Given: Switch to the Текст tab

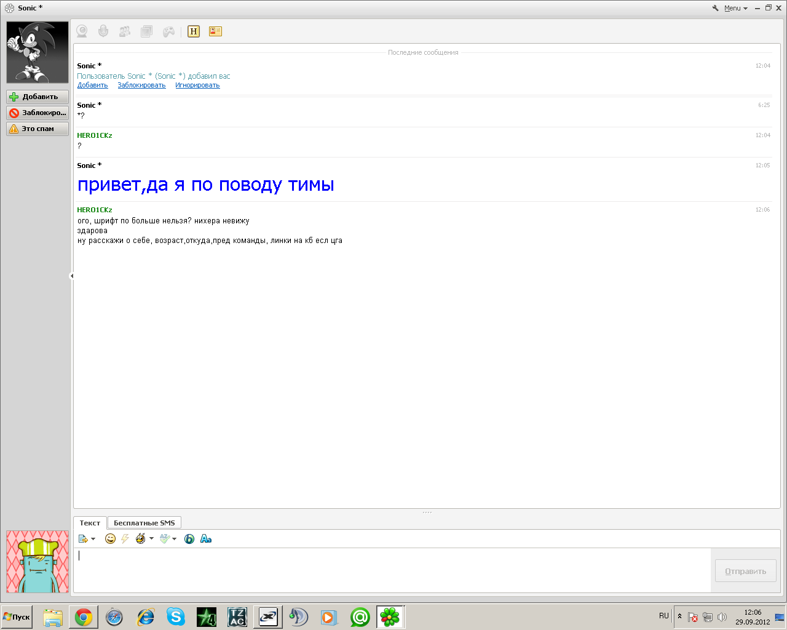Looking at the screenshot, I should click(x=90, y=523).
